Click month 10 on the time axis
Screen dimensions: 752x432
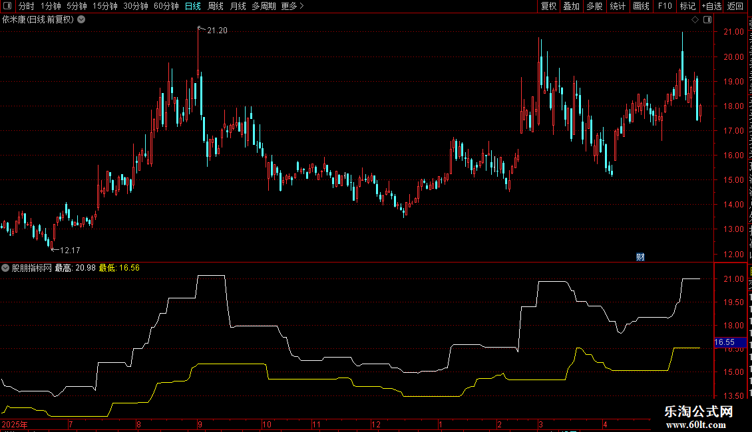click(x=267, y=425)
